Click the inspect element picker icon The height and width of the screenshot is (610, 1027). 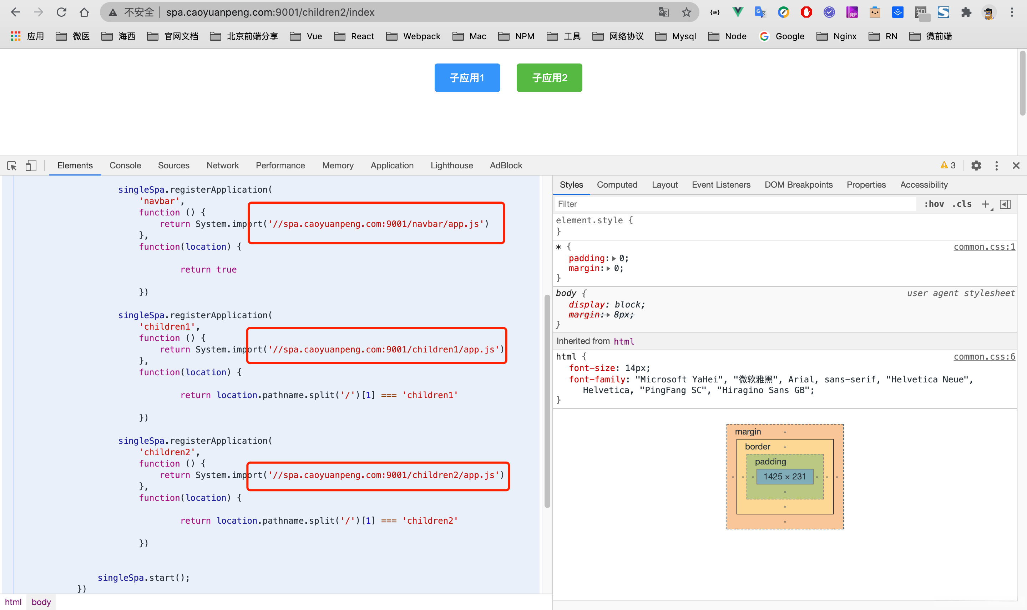pyautogui.click(x=12, y=166)
